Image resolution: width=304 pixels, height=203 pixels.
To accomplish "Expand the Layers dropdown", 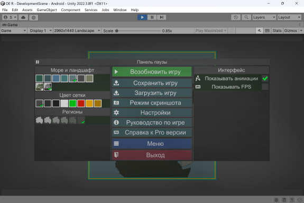I will pyautogui.click(x=264, y=17).
